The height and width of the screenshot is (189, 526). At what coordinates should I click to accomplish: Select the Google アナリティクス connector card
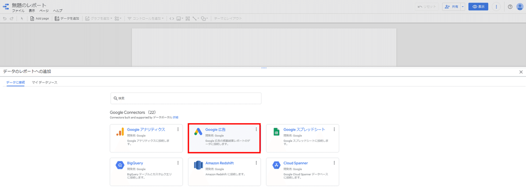(x=146, y=138)
